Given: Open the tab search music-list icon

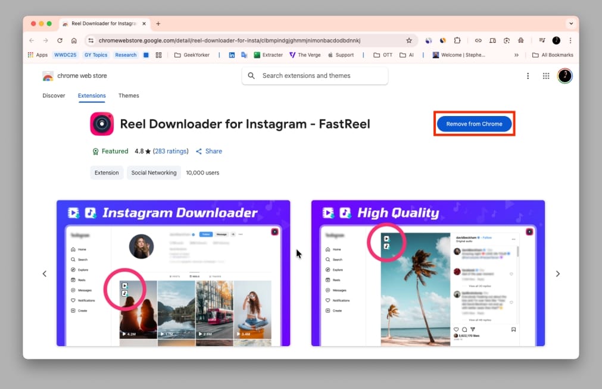Looking at the screenshot, I should point(542,40).
